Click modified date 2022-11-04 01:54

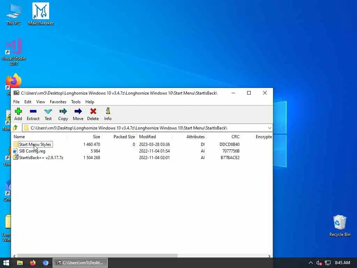tap(154, 151)
